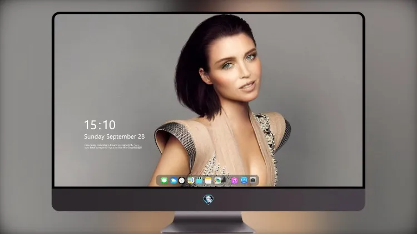Open the yellow Notes app in dock
The width and height of the screenshot is (417, 234).
[209, 181]
